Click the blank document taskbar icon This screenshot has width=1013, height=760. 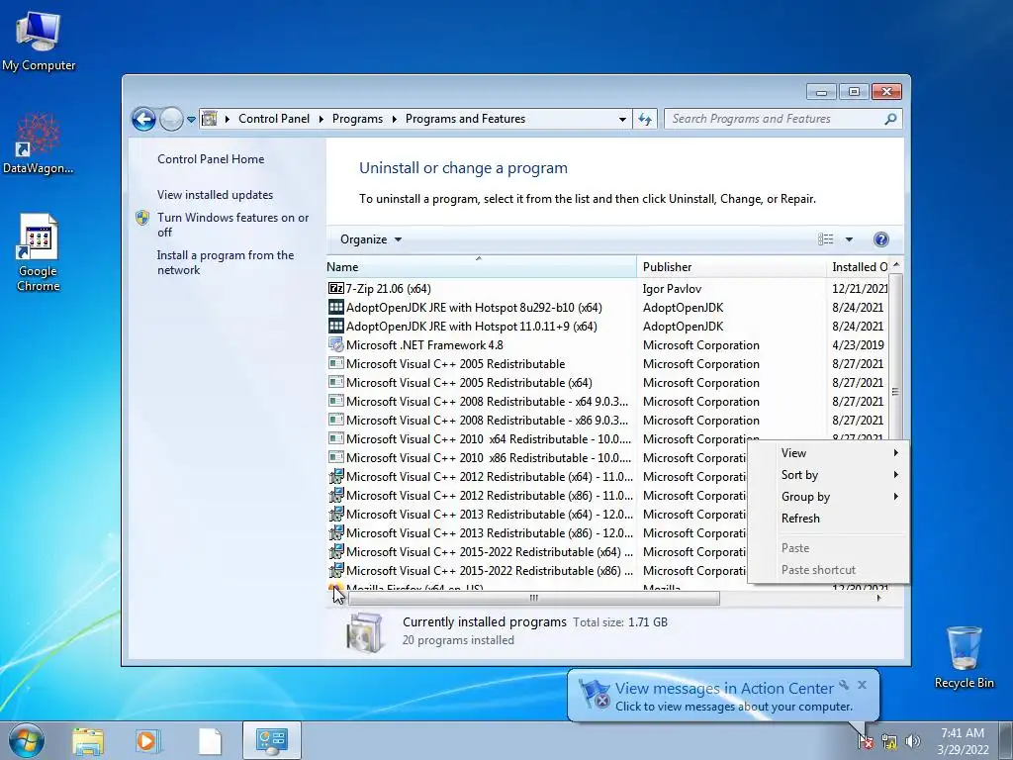point(210,741)
